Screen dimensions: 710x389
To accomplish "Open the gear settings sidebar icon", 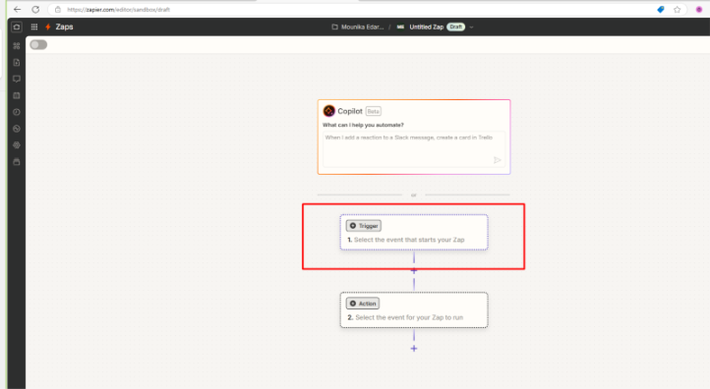I will [x=17, y=145].
